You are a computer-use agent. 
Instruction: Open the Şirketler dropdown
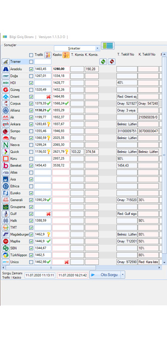(77, 48)
